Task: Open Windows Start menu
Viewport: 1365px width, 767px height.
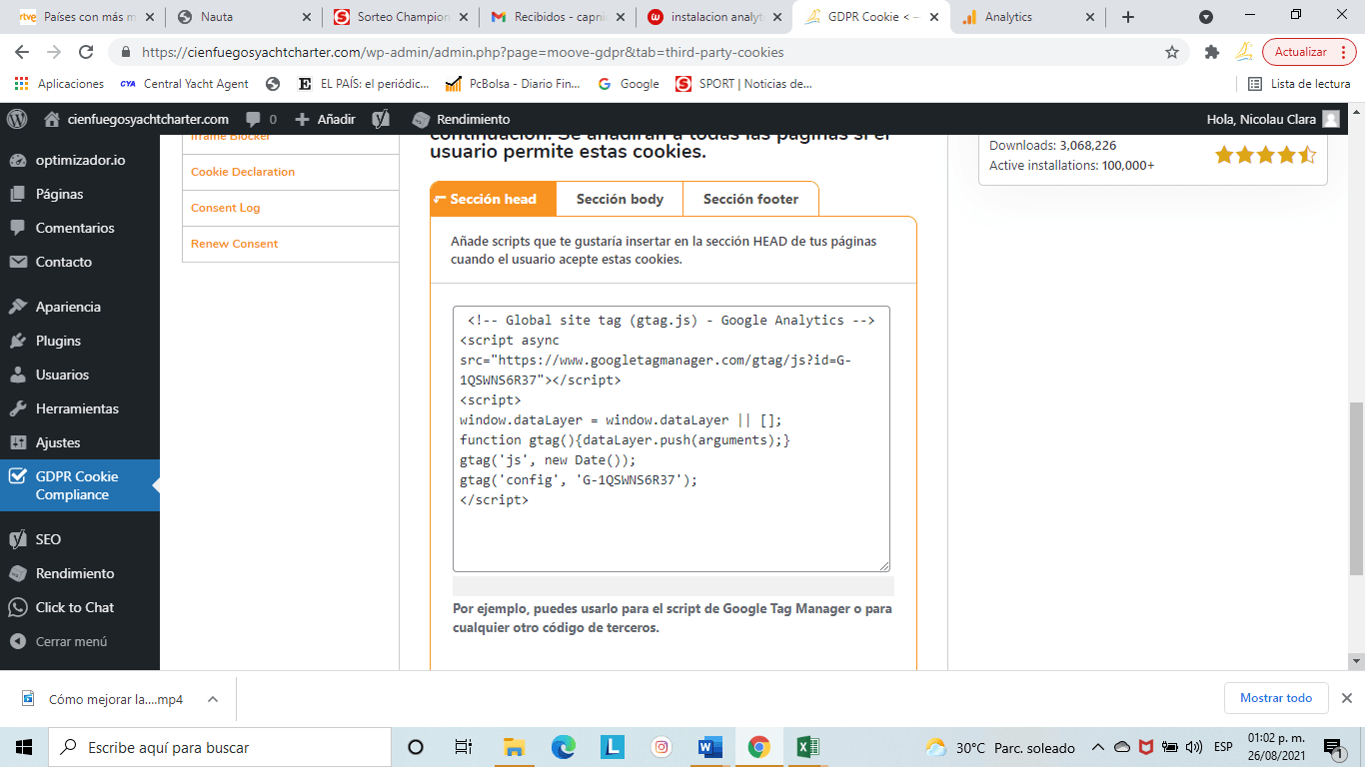Action: (x=24, y=747)
